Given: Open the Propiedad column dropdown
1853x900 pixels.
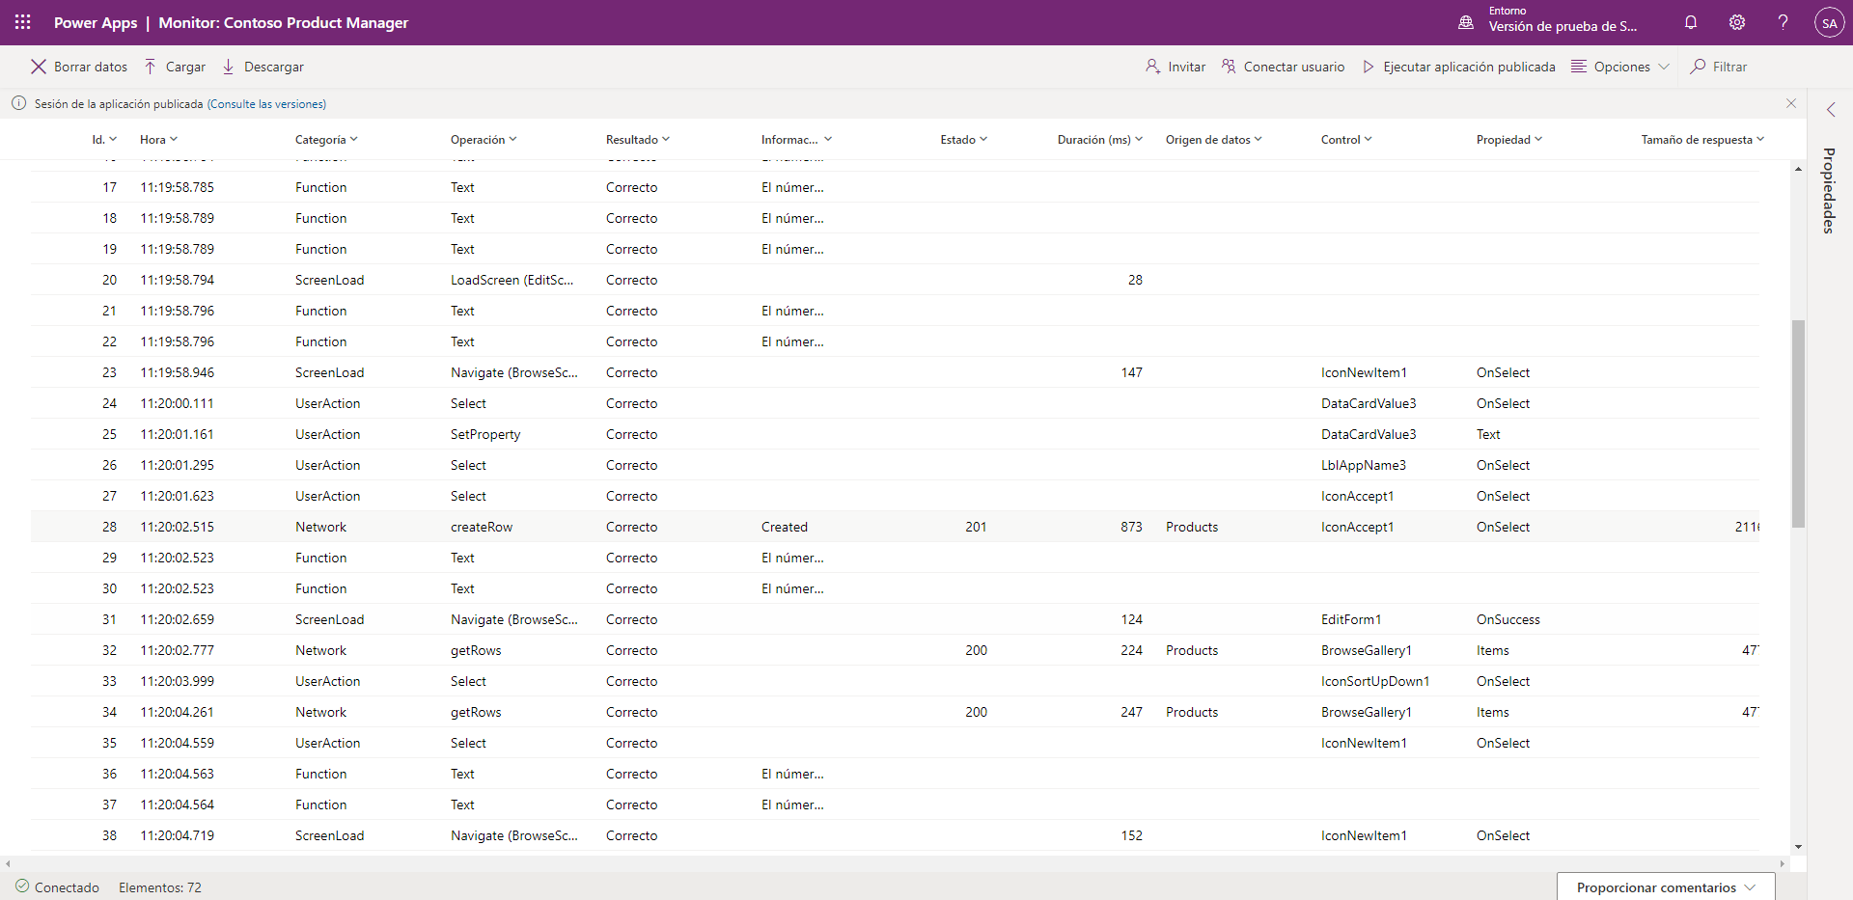Looking at the screenshot, I should 1538,139.
